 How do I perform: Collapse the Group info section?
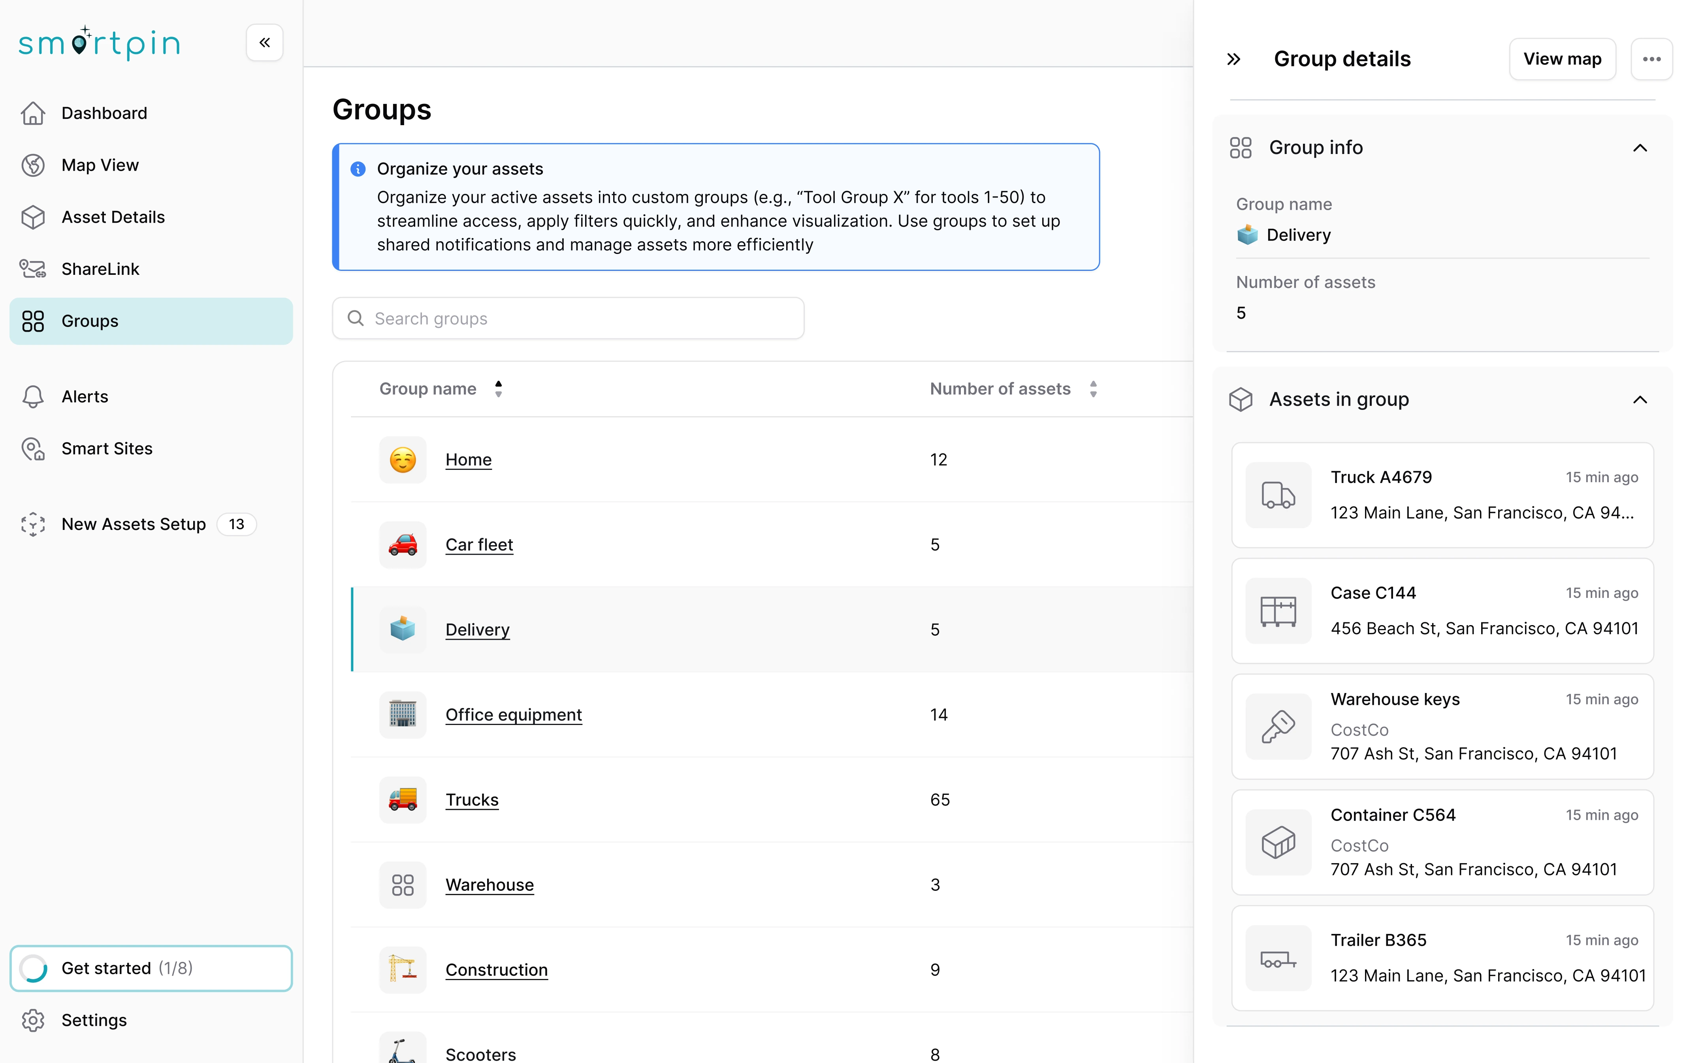pyautogui.click(x=1640, y=148)
